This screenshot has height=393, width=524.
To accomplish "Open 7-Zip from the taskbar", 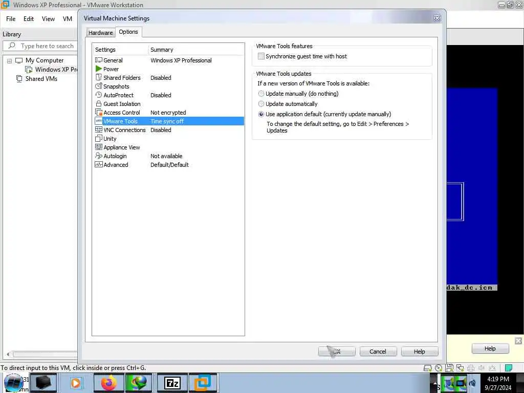I will tap(172, 383).
